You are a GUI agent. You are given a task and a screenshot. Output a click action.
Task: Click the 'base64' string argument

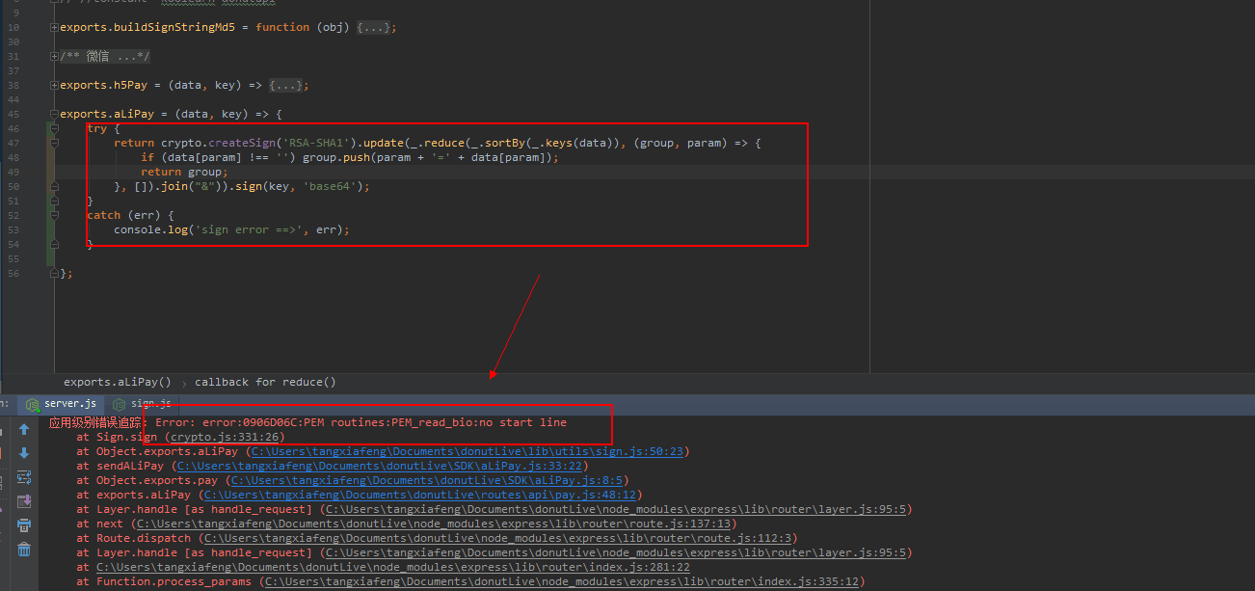(x=331, y=186)
